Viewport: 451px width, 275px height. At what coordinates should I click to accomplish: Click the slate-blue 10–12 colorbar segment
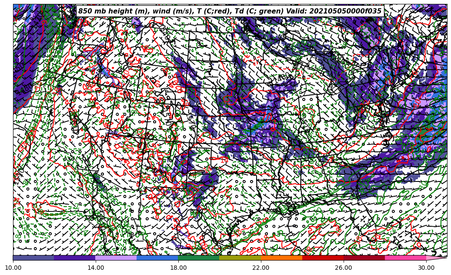[33, 258]
